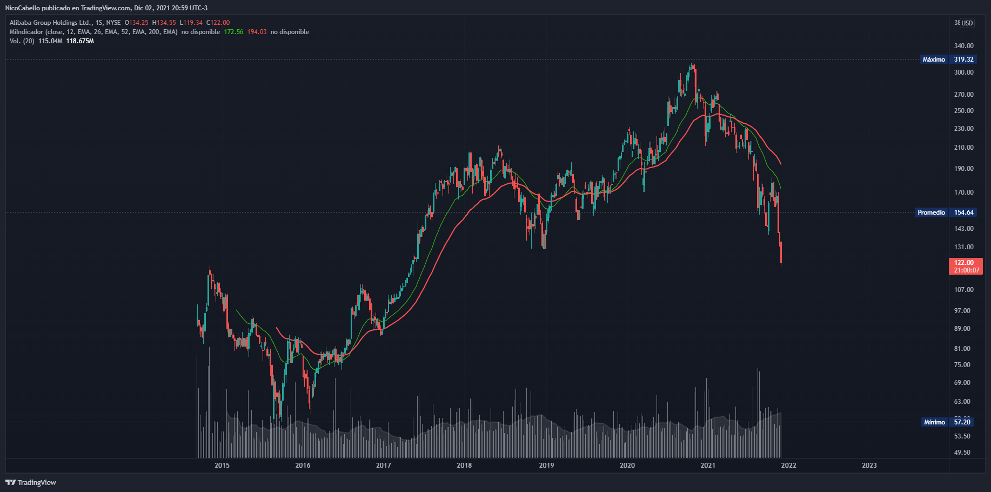
Task: Click the 49.50 price axis tick
Action: coord(962,453)
